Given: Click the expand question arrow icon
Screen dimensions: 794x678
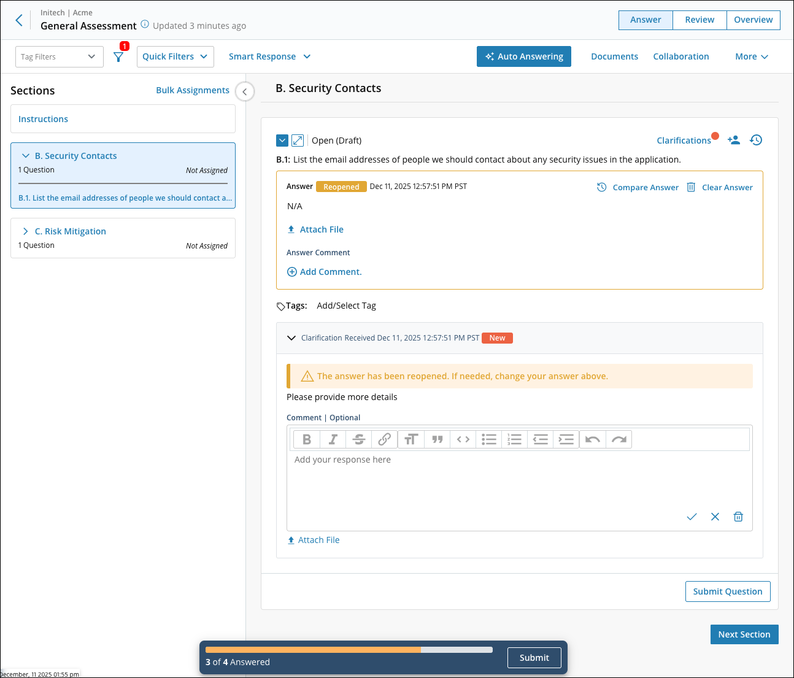Looking at the screenshot, I should pos(298,141).
